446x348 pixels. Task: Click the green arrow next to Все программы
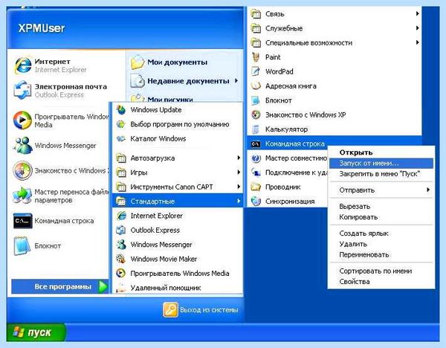tap(103, 286)
